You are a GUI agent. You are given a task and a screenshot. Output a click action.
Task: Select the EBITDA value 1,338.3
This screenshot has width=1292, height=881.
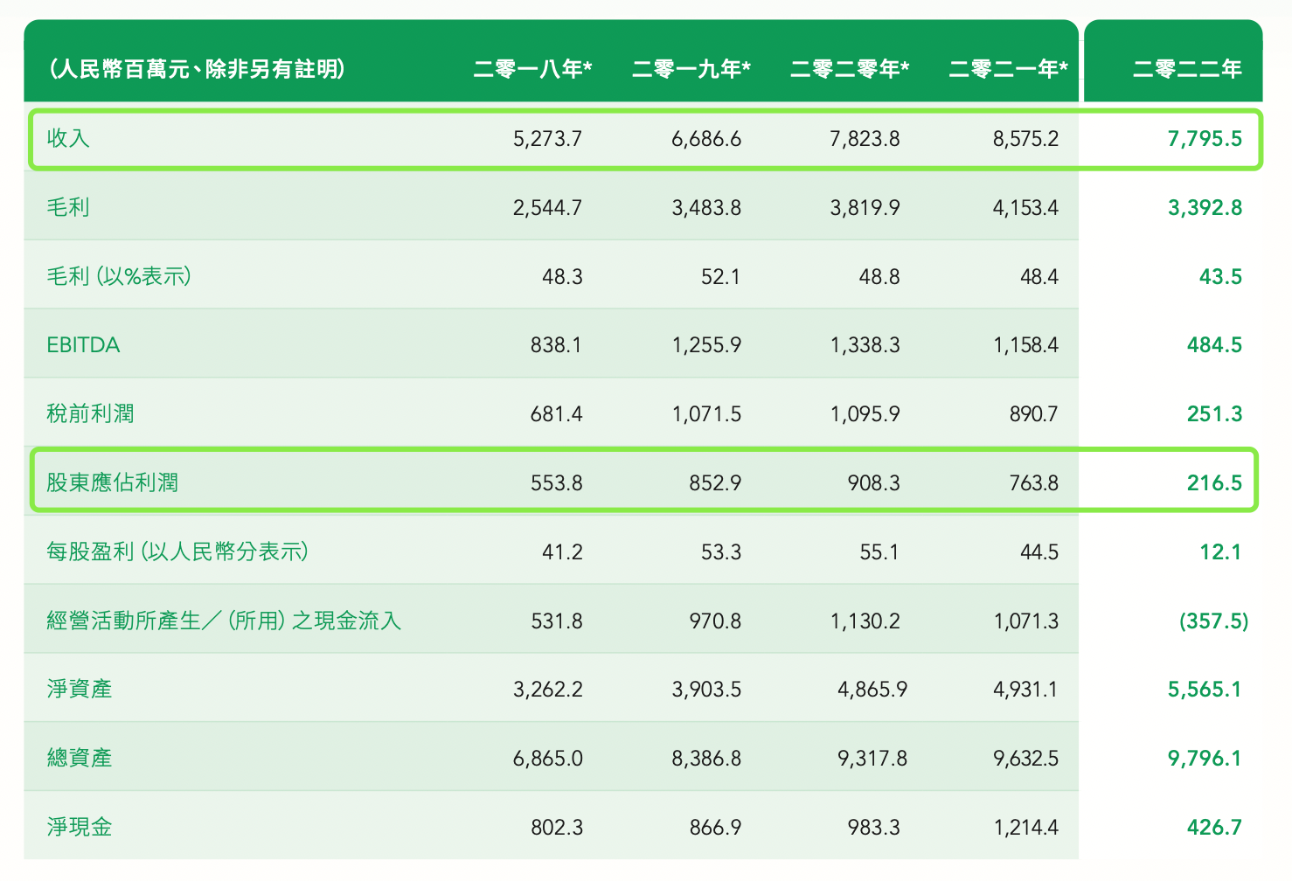(x=865, y=345)
